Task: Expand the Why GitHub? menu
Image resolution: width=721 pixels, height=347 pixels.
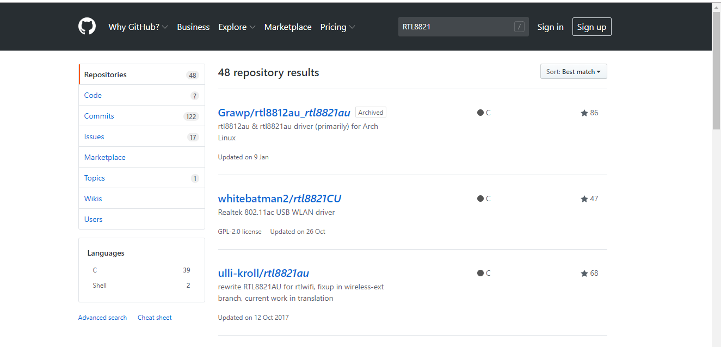Action: [x=138, y=27]
